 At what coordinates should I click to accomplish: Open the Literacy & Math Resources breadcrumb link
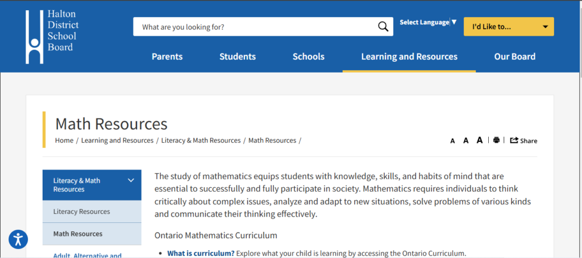click(201, 140)
